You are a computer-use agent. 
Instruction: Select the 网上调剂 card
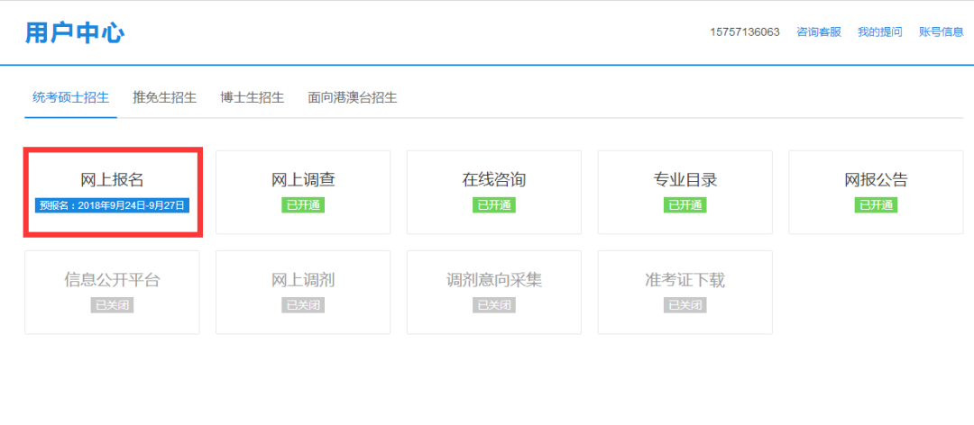pyautogui.click(x=303, y=292)
